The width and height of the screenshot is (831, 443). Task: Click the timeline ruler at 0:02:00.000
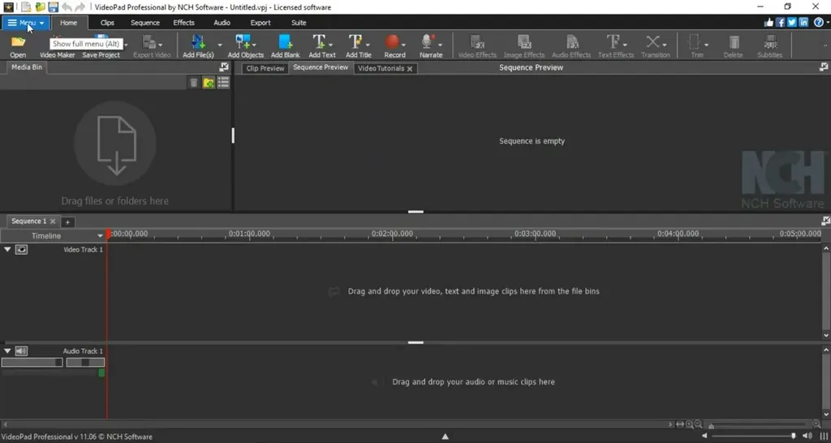392,234
